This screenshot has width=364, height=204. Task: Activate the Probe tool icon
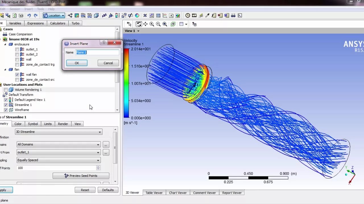pyautogui.click(x=207, y=16)
